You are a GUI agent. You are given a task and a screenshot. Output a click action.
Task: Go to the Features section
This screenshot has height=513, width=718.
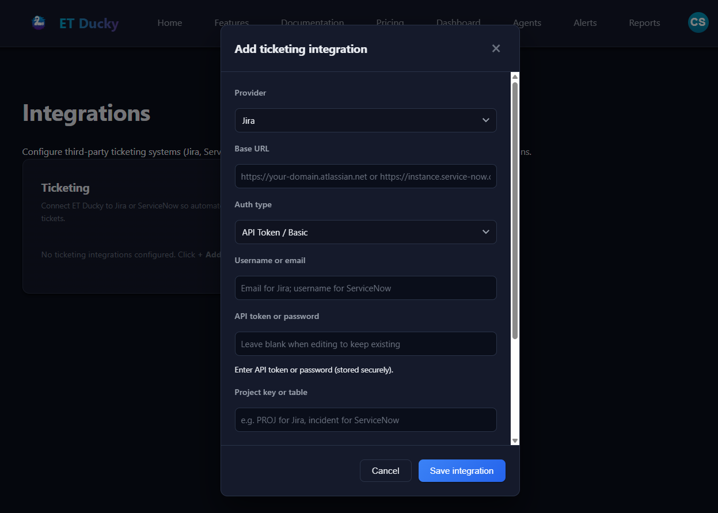pos(231,23)
